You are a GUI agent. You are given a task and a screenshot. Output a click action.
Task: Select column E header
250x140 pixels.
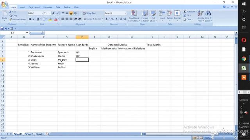82,37
